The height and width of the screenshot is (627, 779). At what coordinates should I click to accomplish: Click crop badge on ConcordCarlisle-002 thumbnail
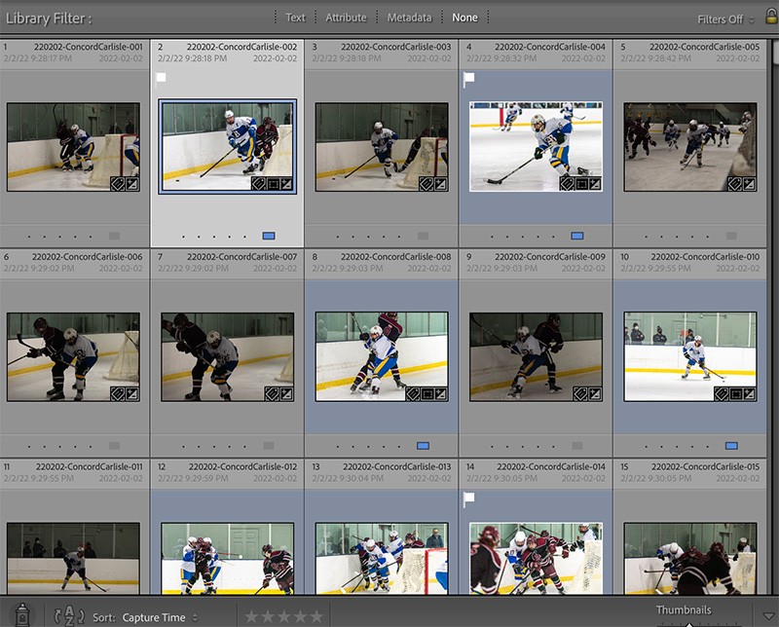click(273, 183)
